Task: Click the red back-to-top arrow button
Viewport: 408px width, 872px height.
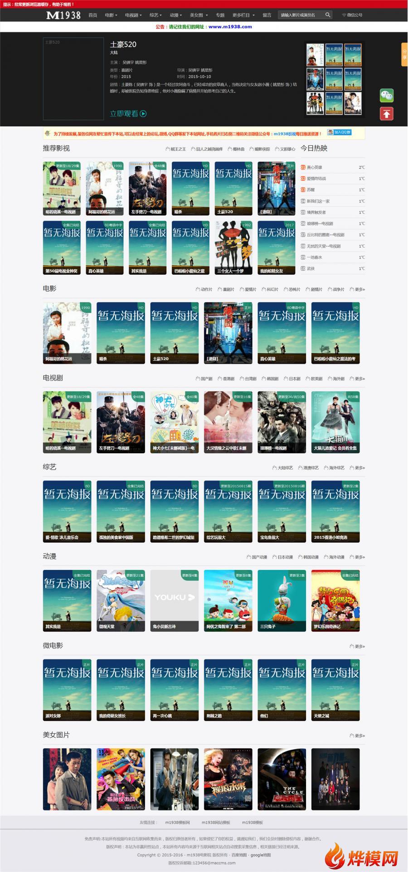Action: click(387, 114)
